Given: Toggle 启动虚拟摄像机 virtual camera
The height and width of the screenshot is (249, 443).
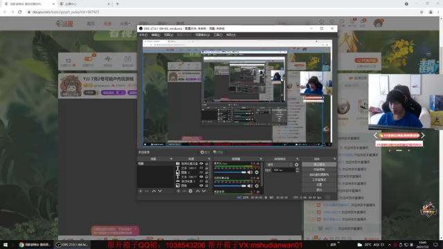Looking at the screenshot, I should [x=319, y=174].
